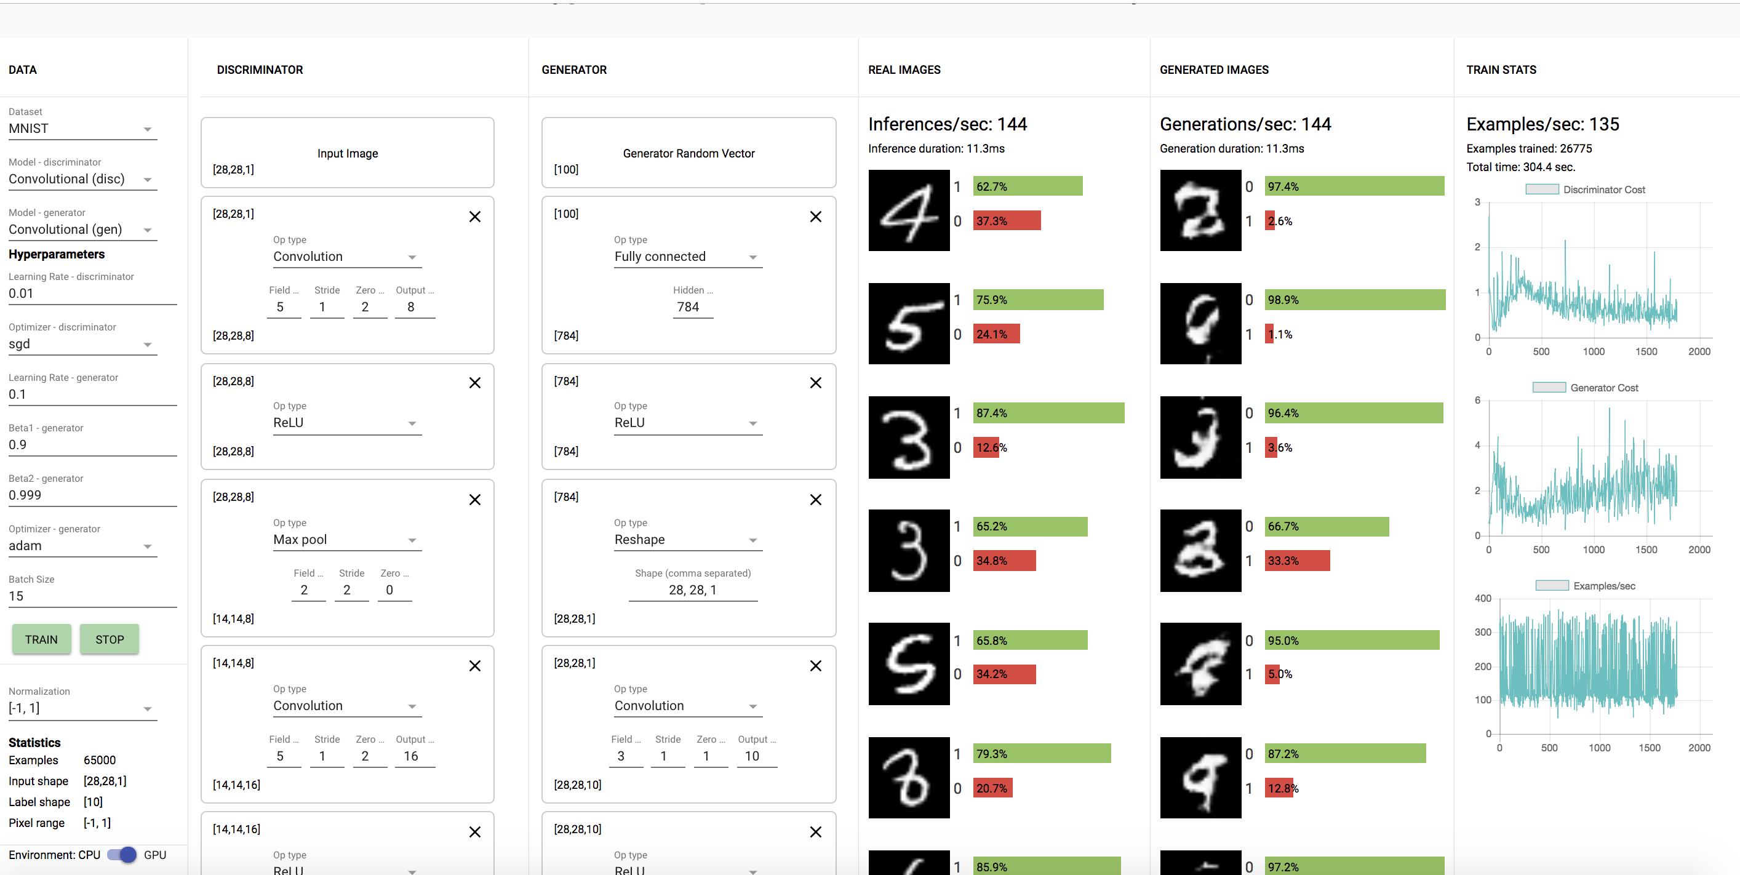This screenshot has height=875, width=1740.
Task: Remove the discriminator [14,14,8] Convolution layer
Action: click(x=475, y=666)
